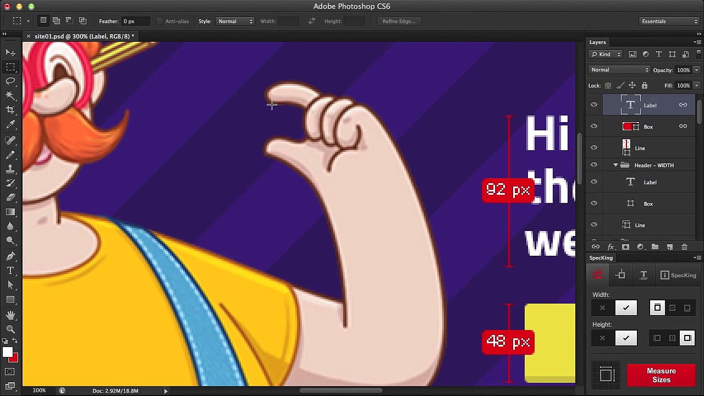Select the Dodge tool

[x=10, y=241]
